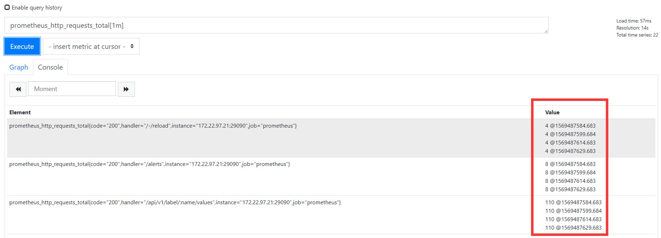Click the first value 4 @1569487584.683

tap(570, 126)
